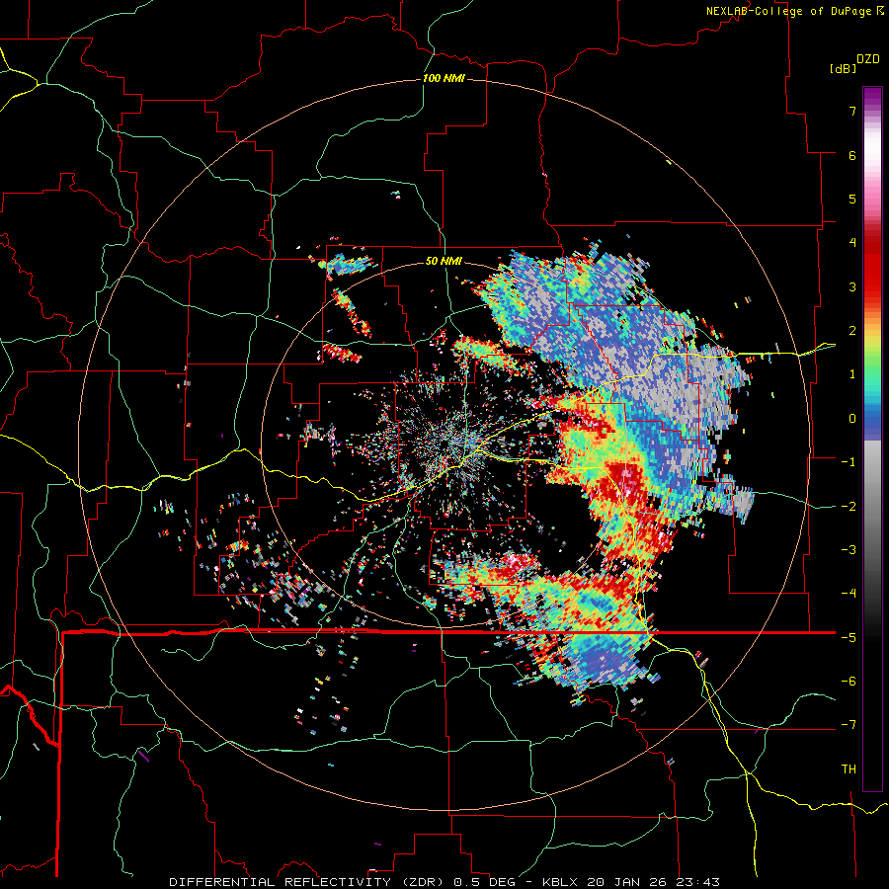The height and width of the screenshot is (889, 889).
Task: Click the -4 value on the dB scale
Action: click(x=849, y=593)
